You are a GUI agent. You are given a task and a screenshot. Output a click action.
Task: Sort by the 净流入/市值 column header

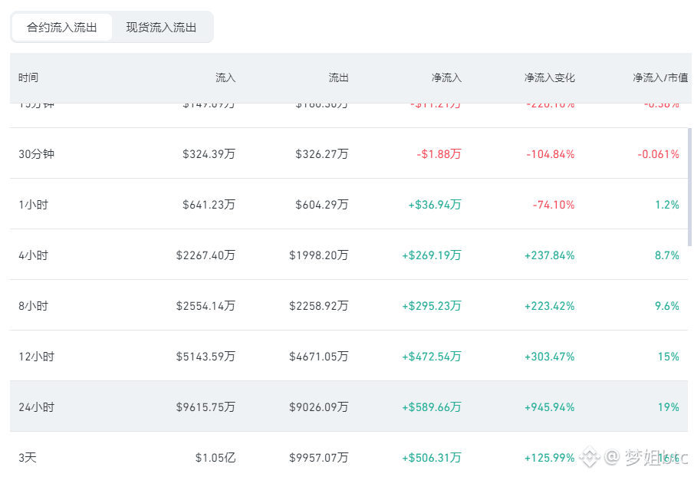coord(660,78)
